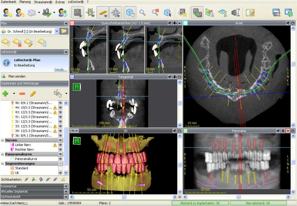Click the edit plan icon with pencil
Screen dimensions: 297x206
(x=28, y=43)
